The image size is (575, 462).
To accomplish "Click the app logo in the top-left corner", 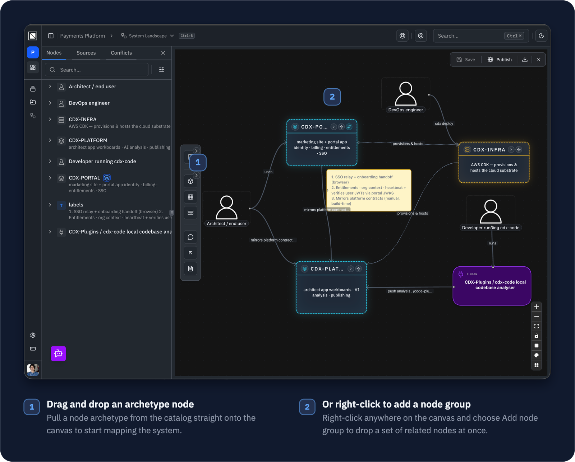I will (33, 36).
